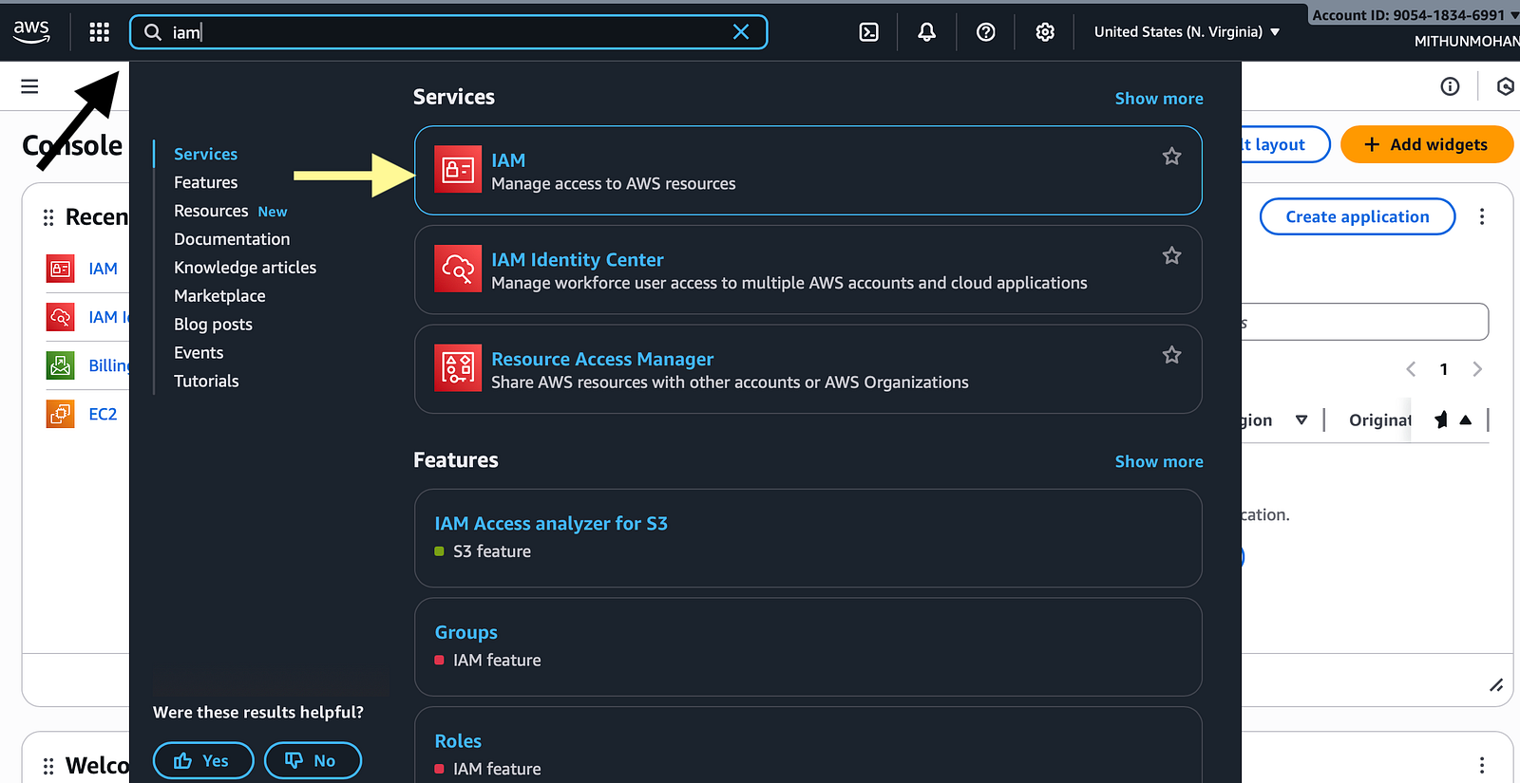
Task: Select Documentation filter in search sidebar
Action: coord(232,239)
